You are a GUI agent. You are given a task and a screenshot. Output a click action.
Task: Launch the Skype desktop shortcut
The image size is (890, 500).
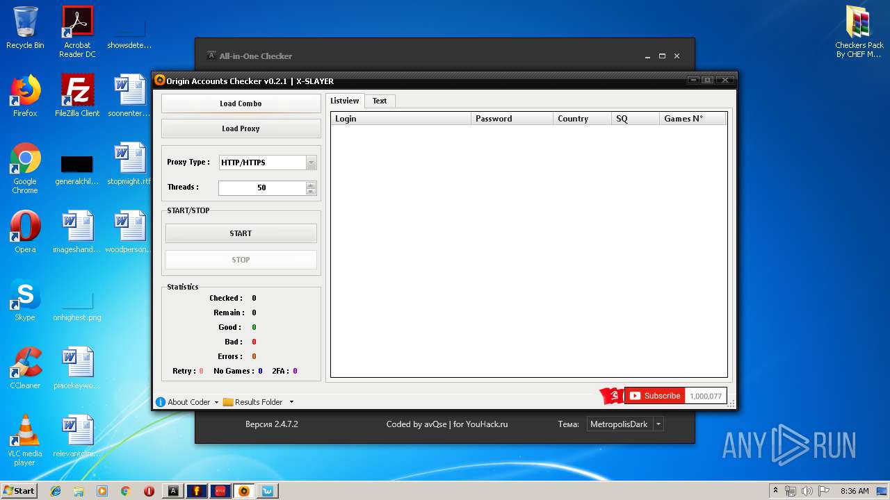point(25,300)
